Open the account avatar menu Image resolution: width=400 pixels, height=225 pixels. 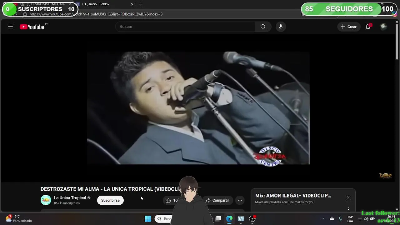[x=383, y=27]
